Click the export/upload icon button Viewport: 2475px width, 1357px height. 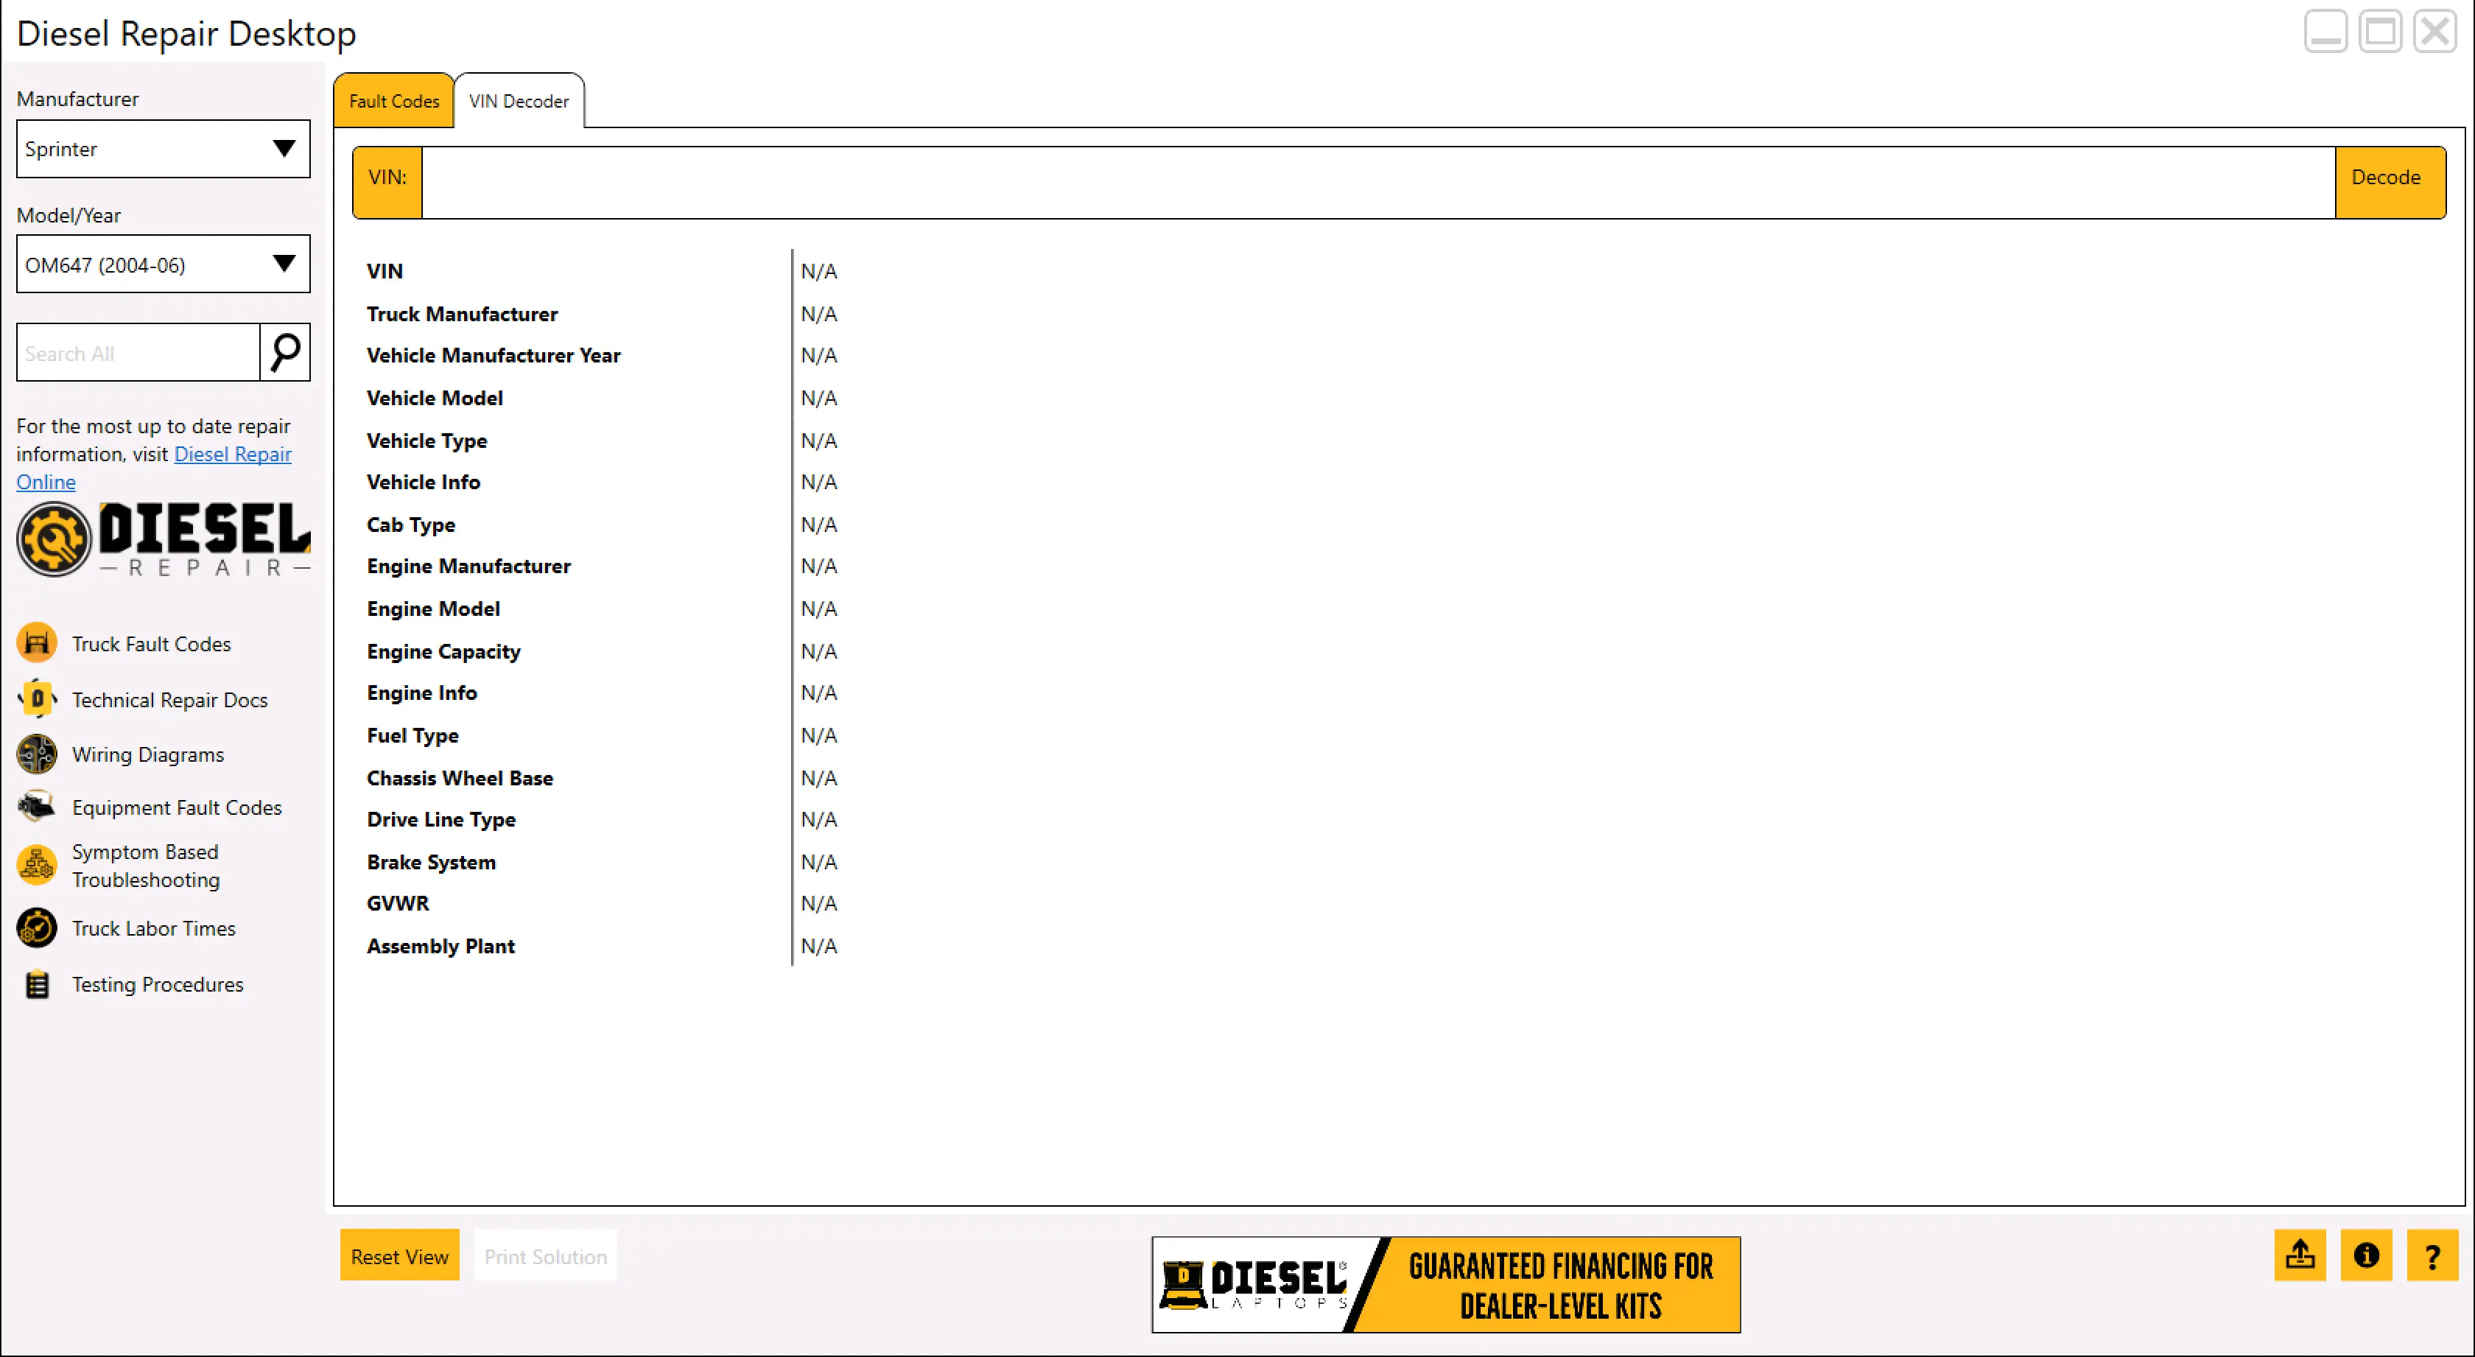pos(2299,1255)
